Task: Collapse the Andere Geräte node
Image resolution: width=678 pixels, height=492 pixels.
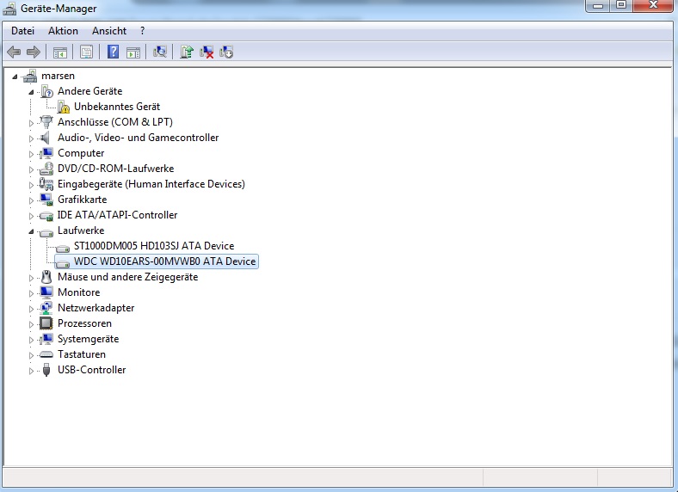Action: tap(31, 92)
